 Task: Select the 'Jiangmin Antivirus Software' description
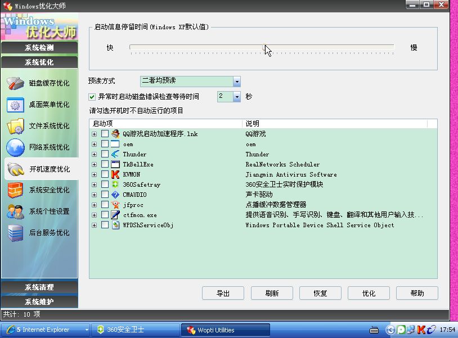click(x=291, y=174)
